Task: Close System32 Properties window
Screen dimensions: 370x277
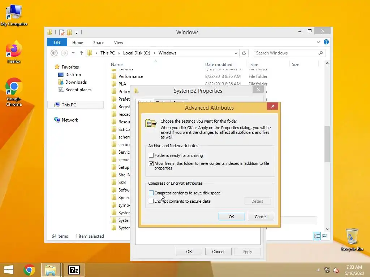Action: click(258, 89)
